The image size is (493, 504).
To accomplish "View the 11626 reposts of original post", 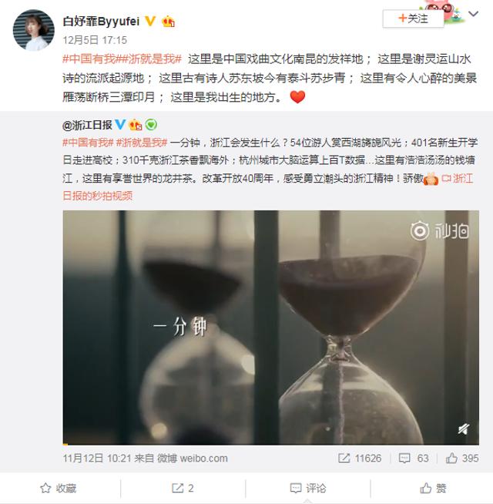I will [360, 458].
